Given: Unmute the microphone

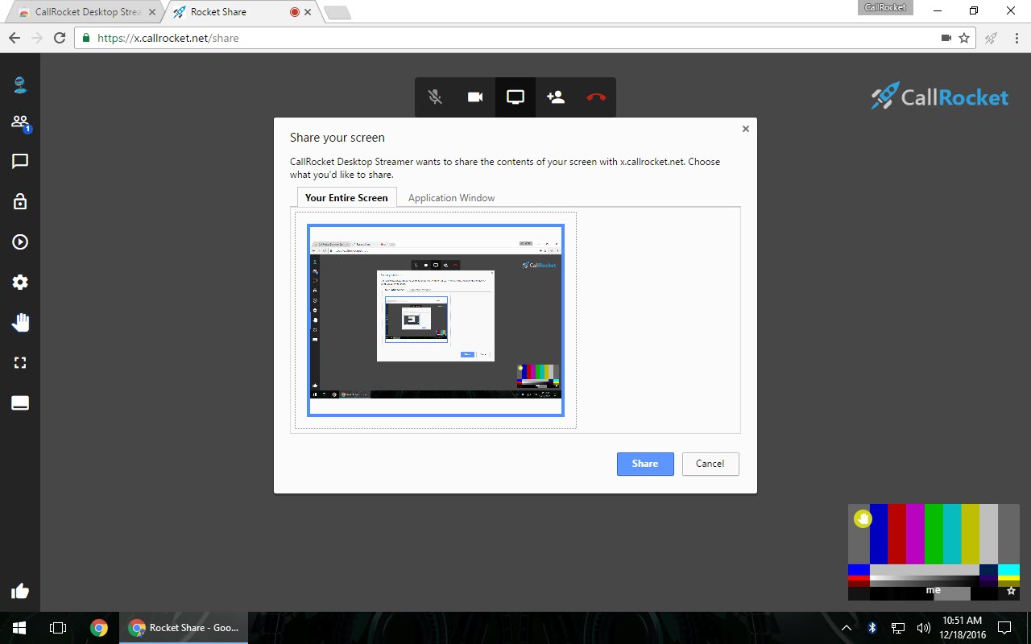Looking at the screenshot, I should click(434, 97).
